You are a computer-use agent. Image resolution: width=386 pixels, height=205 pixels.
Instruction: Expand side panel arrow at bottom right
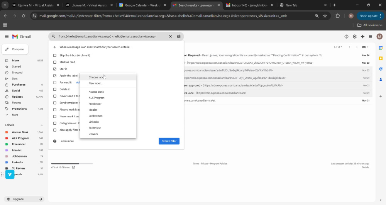[381, 200]
